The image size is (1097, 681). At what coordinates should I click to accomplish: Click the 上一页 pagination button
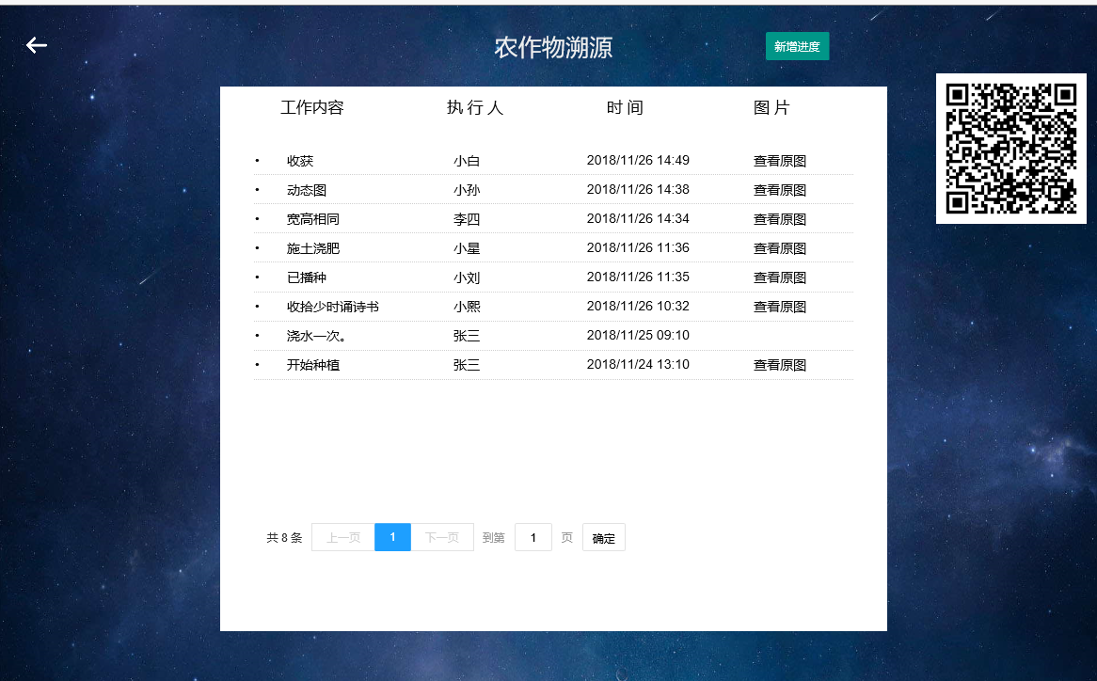click(x=342, y=536)
